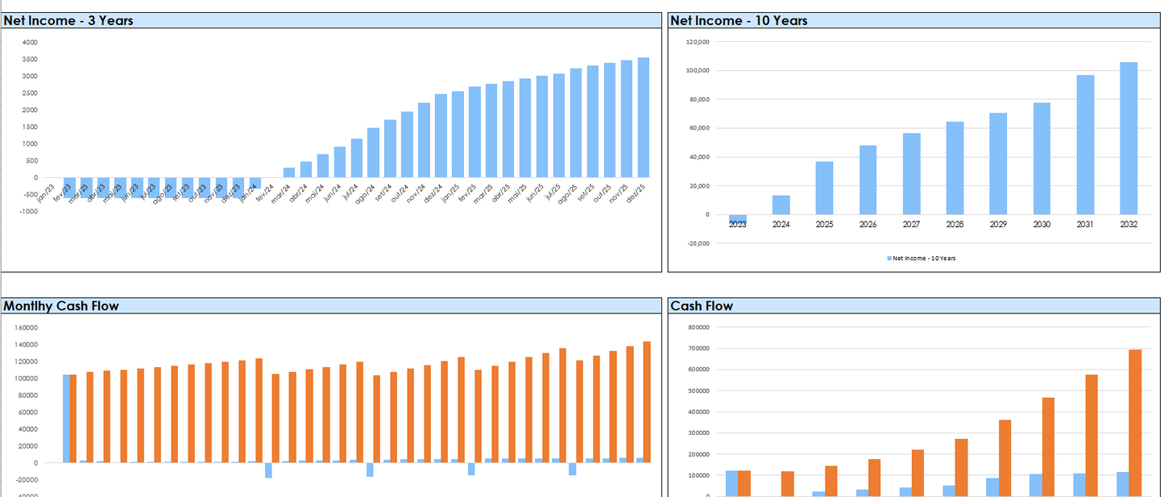
Task: Click the negative 2023 bar in 10-year chart
Action: pos(737,218)
